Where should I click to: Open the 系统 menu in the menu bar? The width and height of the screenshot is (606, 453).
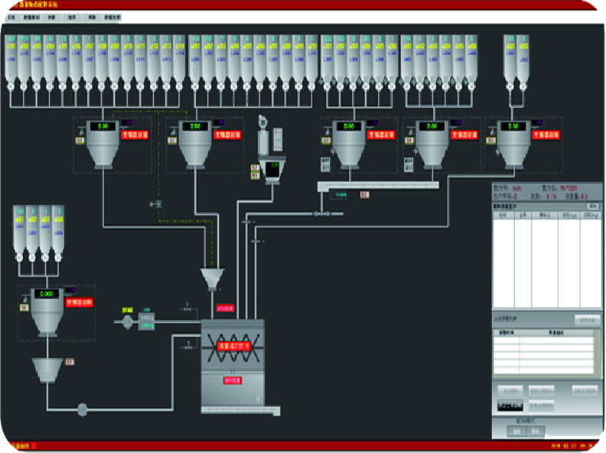click(x=11, y=16)
